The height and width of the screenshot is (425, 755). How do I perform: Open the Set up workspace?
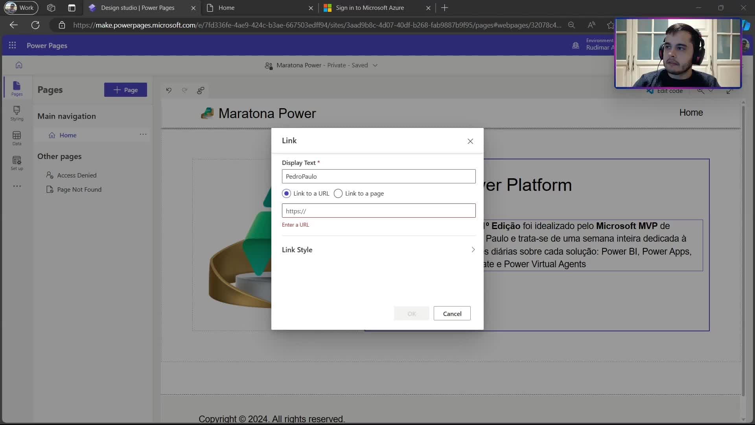tap(17, 163)
